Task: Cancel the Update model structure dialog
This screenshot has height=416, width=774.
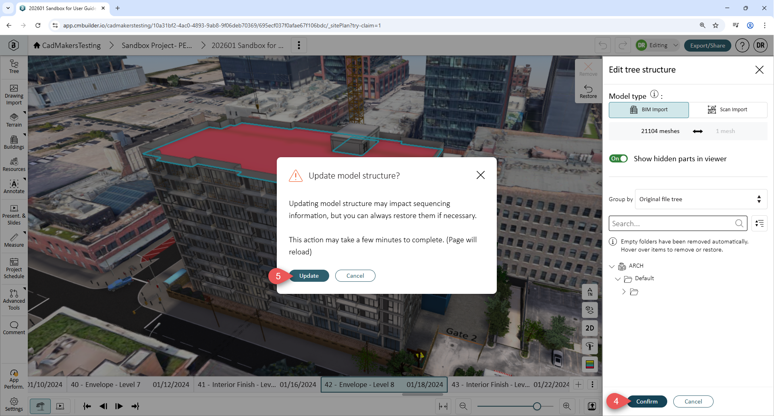Action: pyautogui.click(x=355, y=276)
